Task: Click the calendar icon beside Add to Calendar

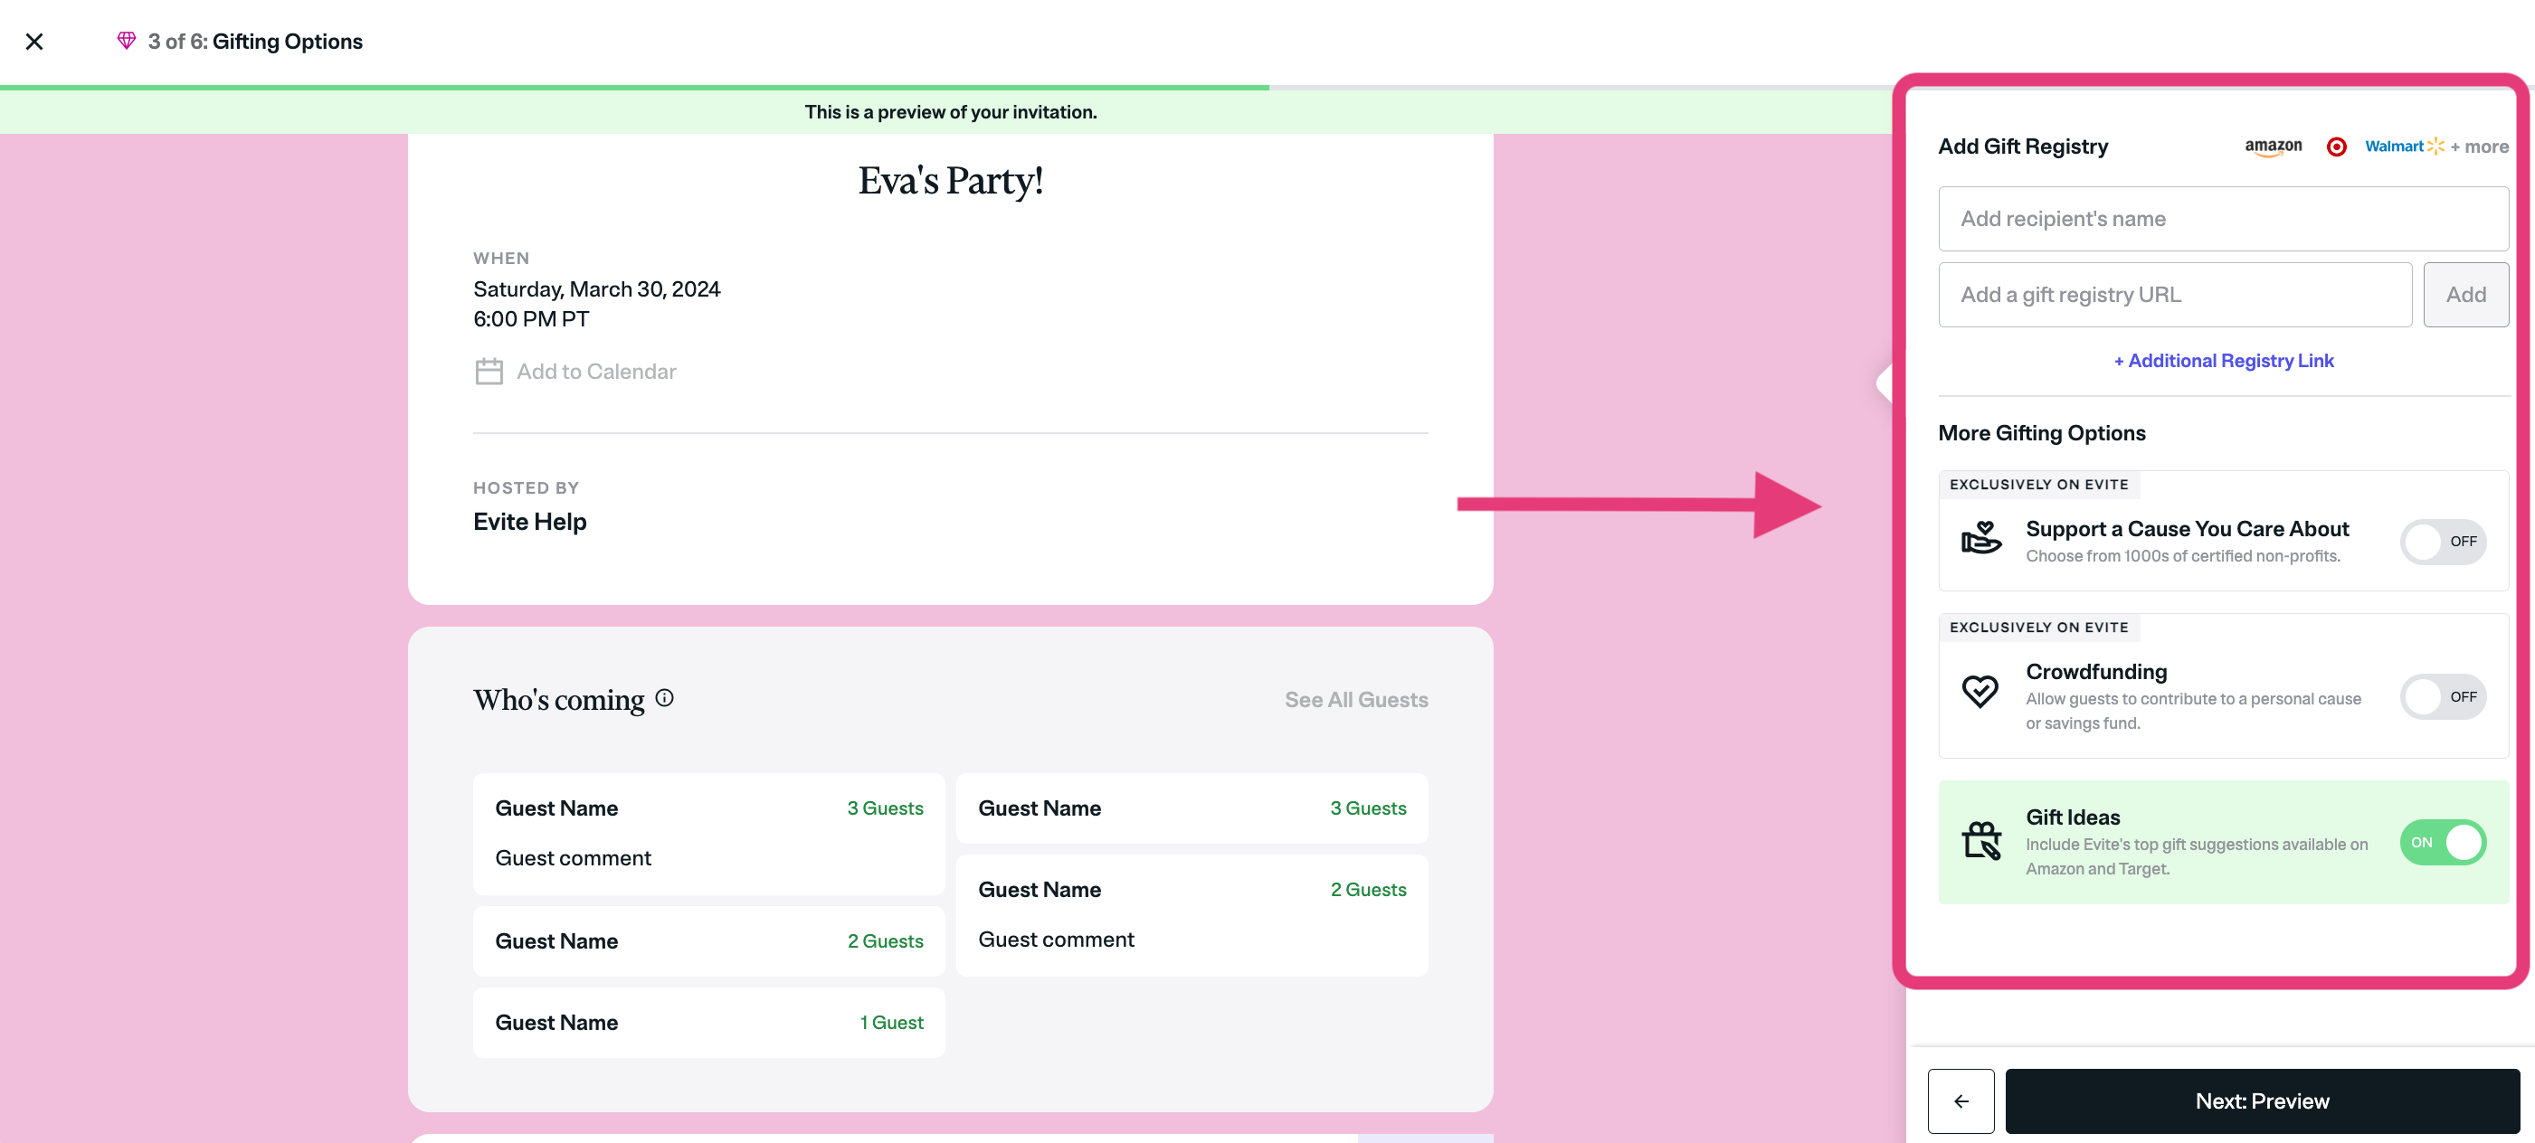Action: click(x=489, y=372)
